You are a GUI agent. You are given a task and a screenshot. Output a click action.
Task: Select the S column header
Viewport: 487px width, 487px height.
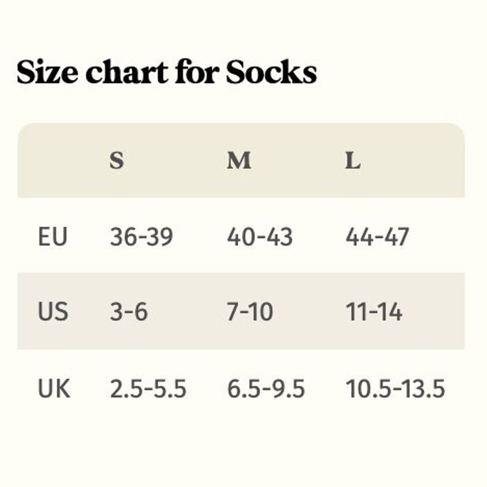(117, 160)
